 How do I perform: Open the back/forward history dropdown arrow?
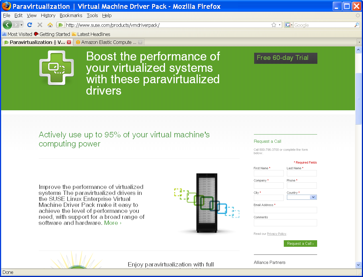tap(21, 25)
